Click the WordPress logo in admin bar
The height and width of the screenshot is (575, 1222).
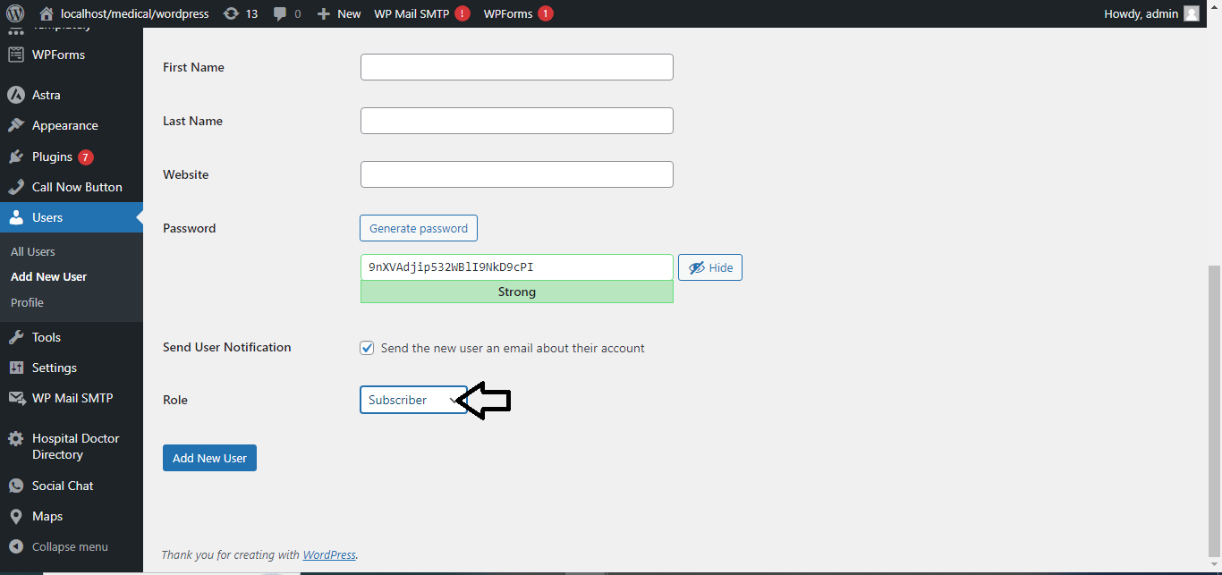[x=15, y=13]
